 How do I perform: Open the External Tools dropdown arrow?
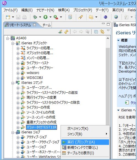tap(61, 17)
